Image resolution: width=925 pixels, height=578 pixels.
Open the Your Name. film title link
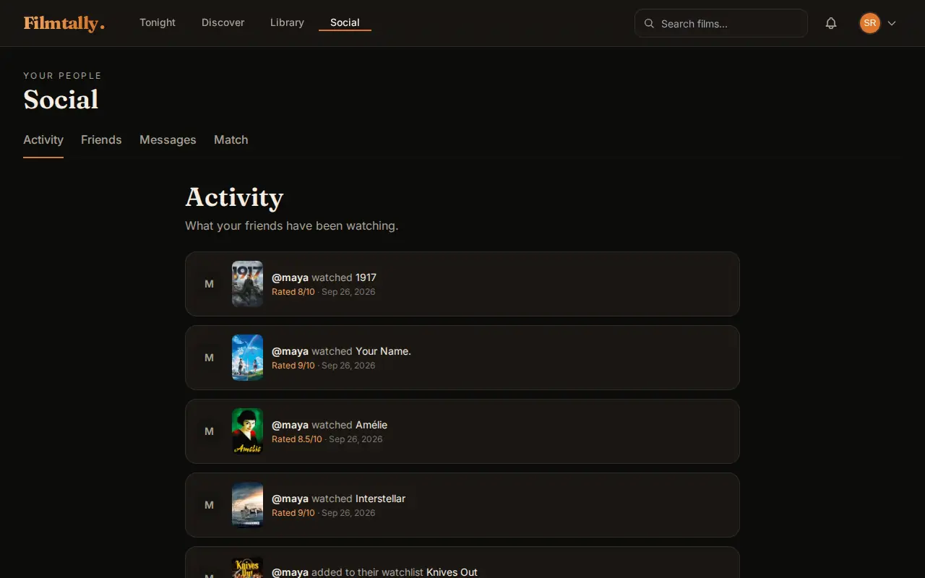(x=383, y=351)
